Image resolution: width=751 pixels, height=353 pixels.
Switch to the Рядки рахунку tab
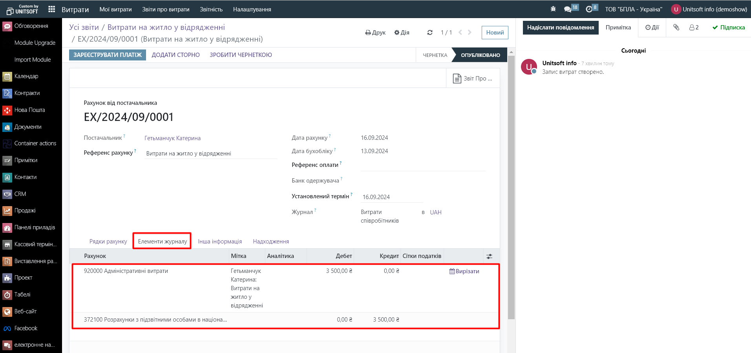pos(108,241)
